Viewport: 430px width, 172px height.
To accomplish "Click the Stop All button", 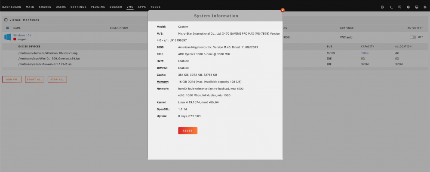I will [57, 80].
